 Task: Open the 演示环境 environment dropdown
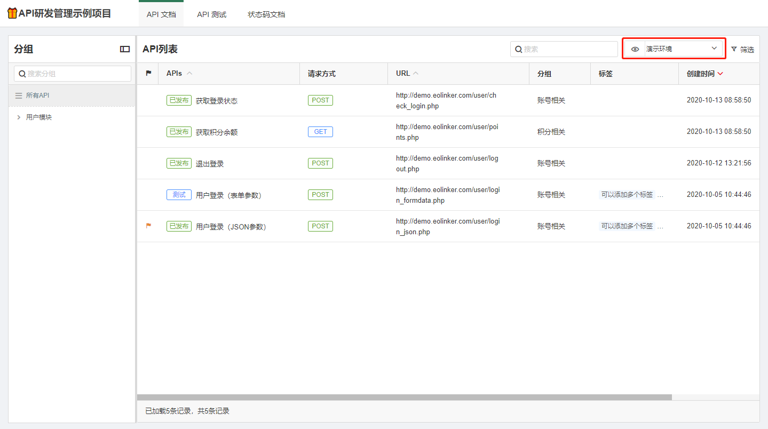(674, 49)
